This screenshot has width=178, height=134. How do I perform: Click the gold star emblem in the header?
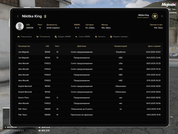pos(155,16)
